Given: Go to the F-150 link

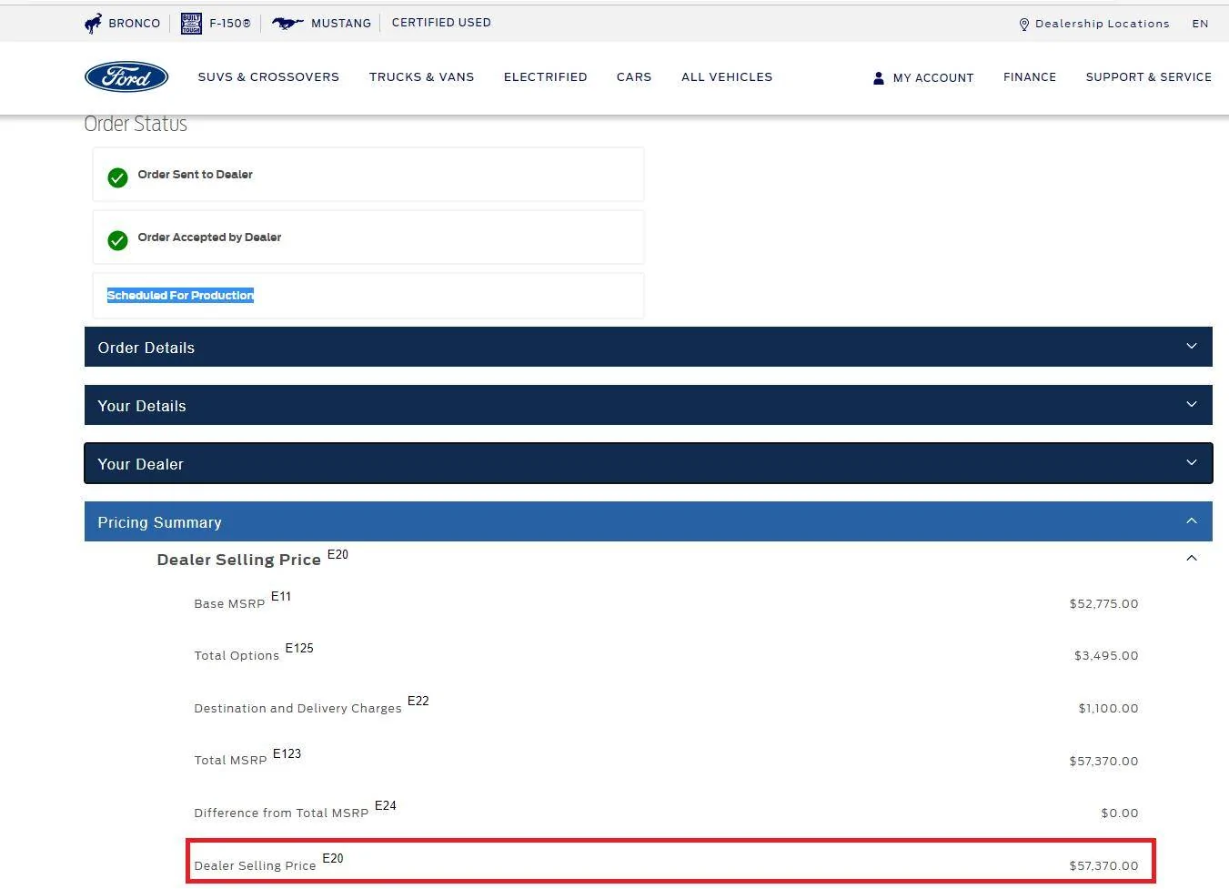Looking at the screenshot, I should click(230, 24).
